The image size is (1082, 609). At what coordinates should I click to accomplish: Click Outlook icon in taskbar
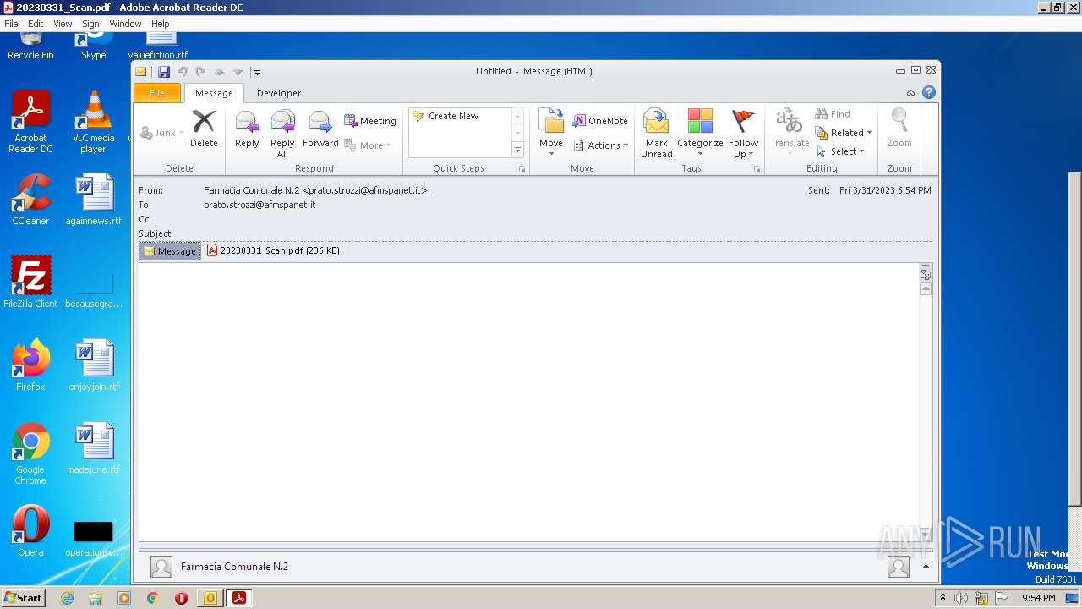tap(210, 598)
